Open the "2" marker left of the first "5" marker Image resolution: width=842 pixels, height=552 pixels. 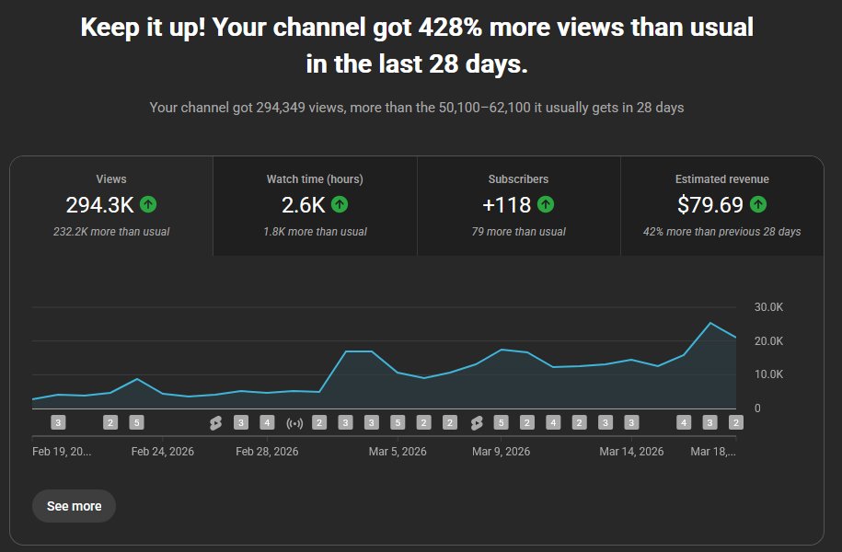110,422
